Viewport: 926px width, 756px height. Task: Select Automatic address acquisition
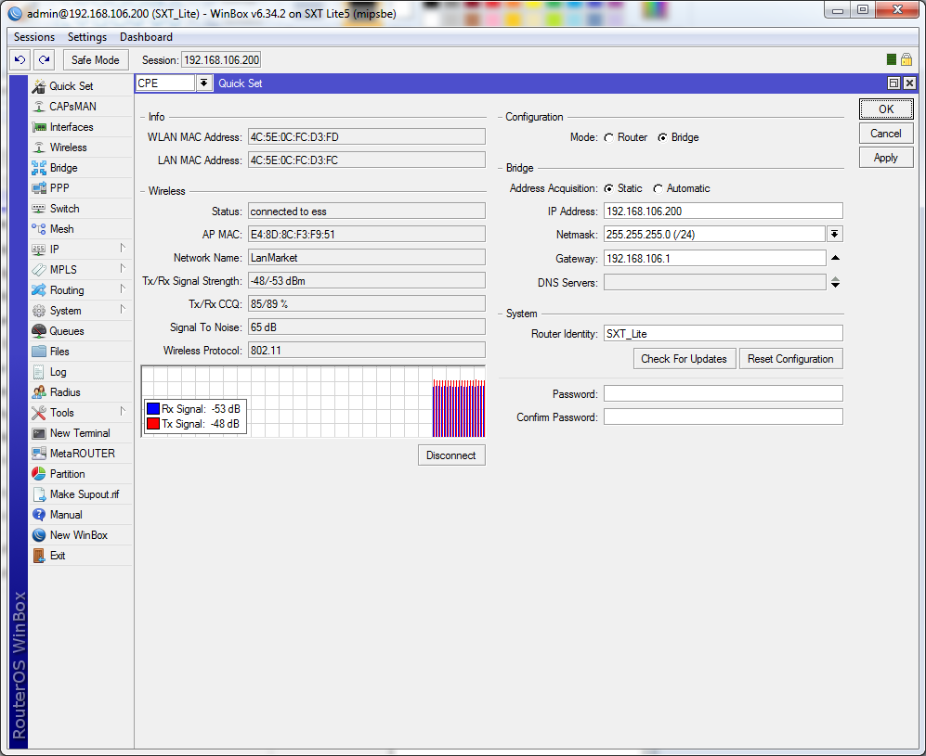click(658, 188)
